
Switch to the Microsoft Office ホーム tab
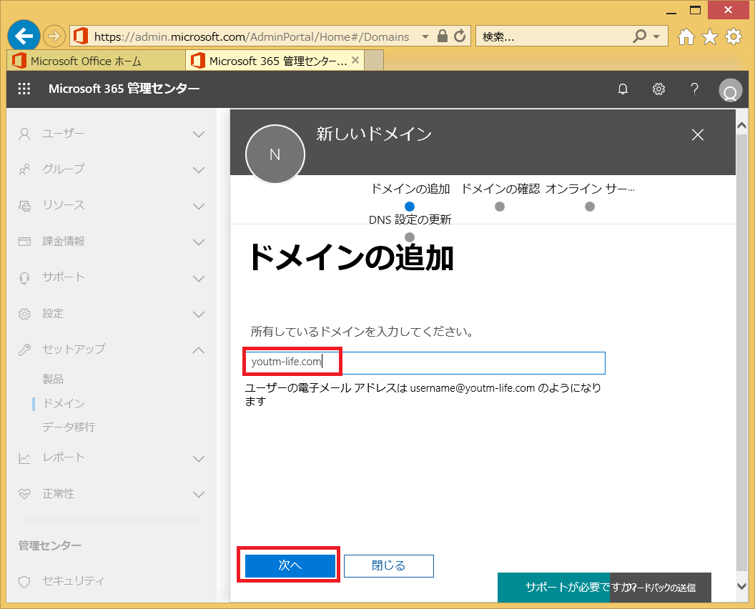click(x=97, y=61)
